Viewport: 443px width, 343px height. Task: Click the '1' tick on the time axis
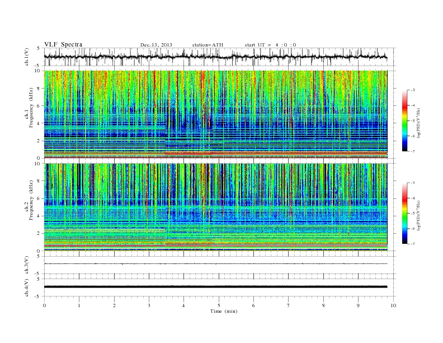click(x=79, y=305)
